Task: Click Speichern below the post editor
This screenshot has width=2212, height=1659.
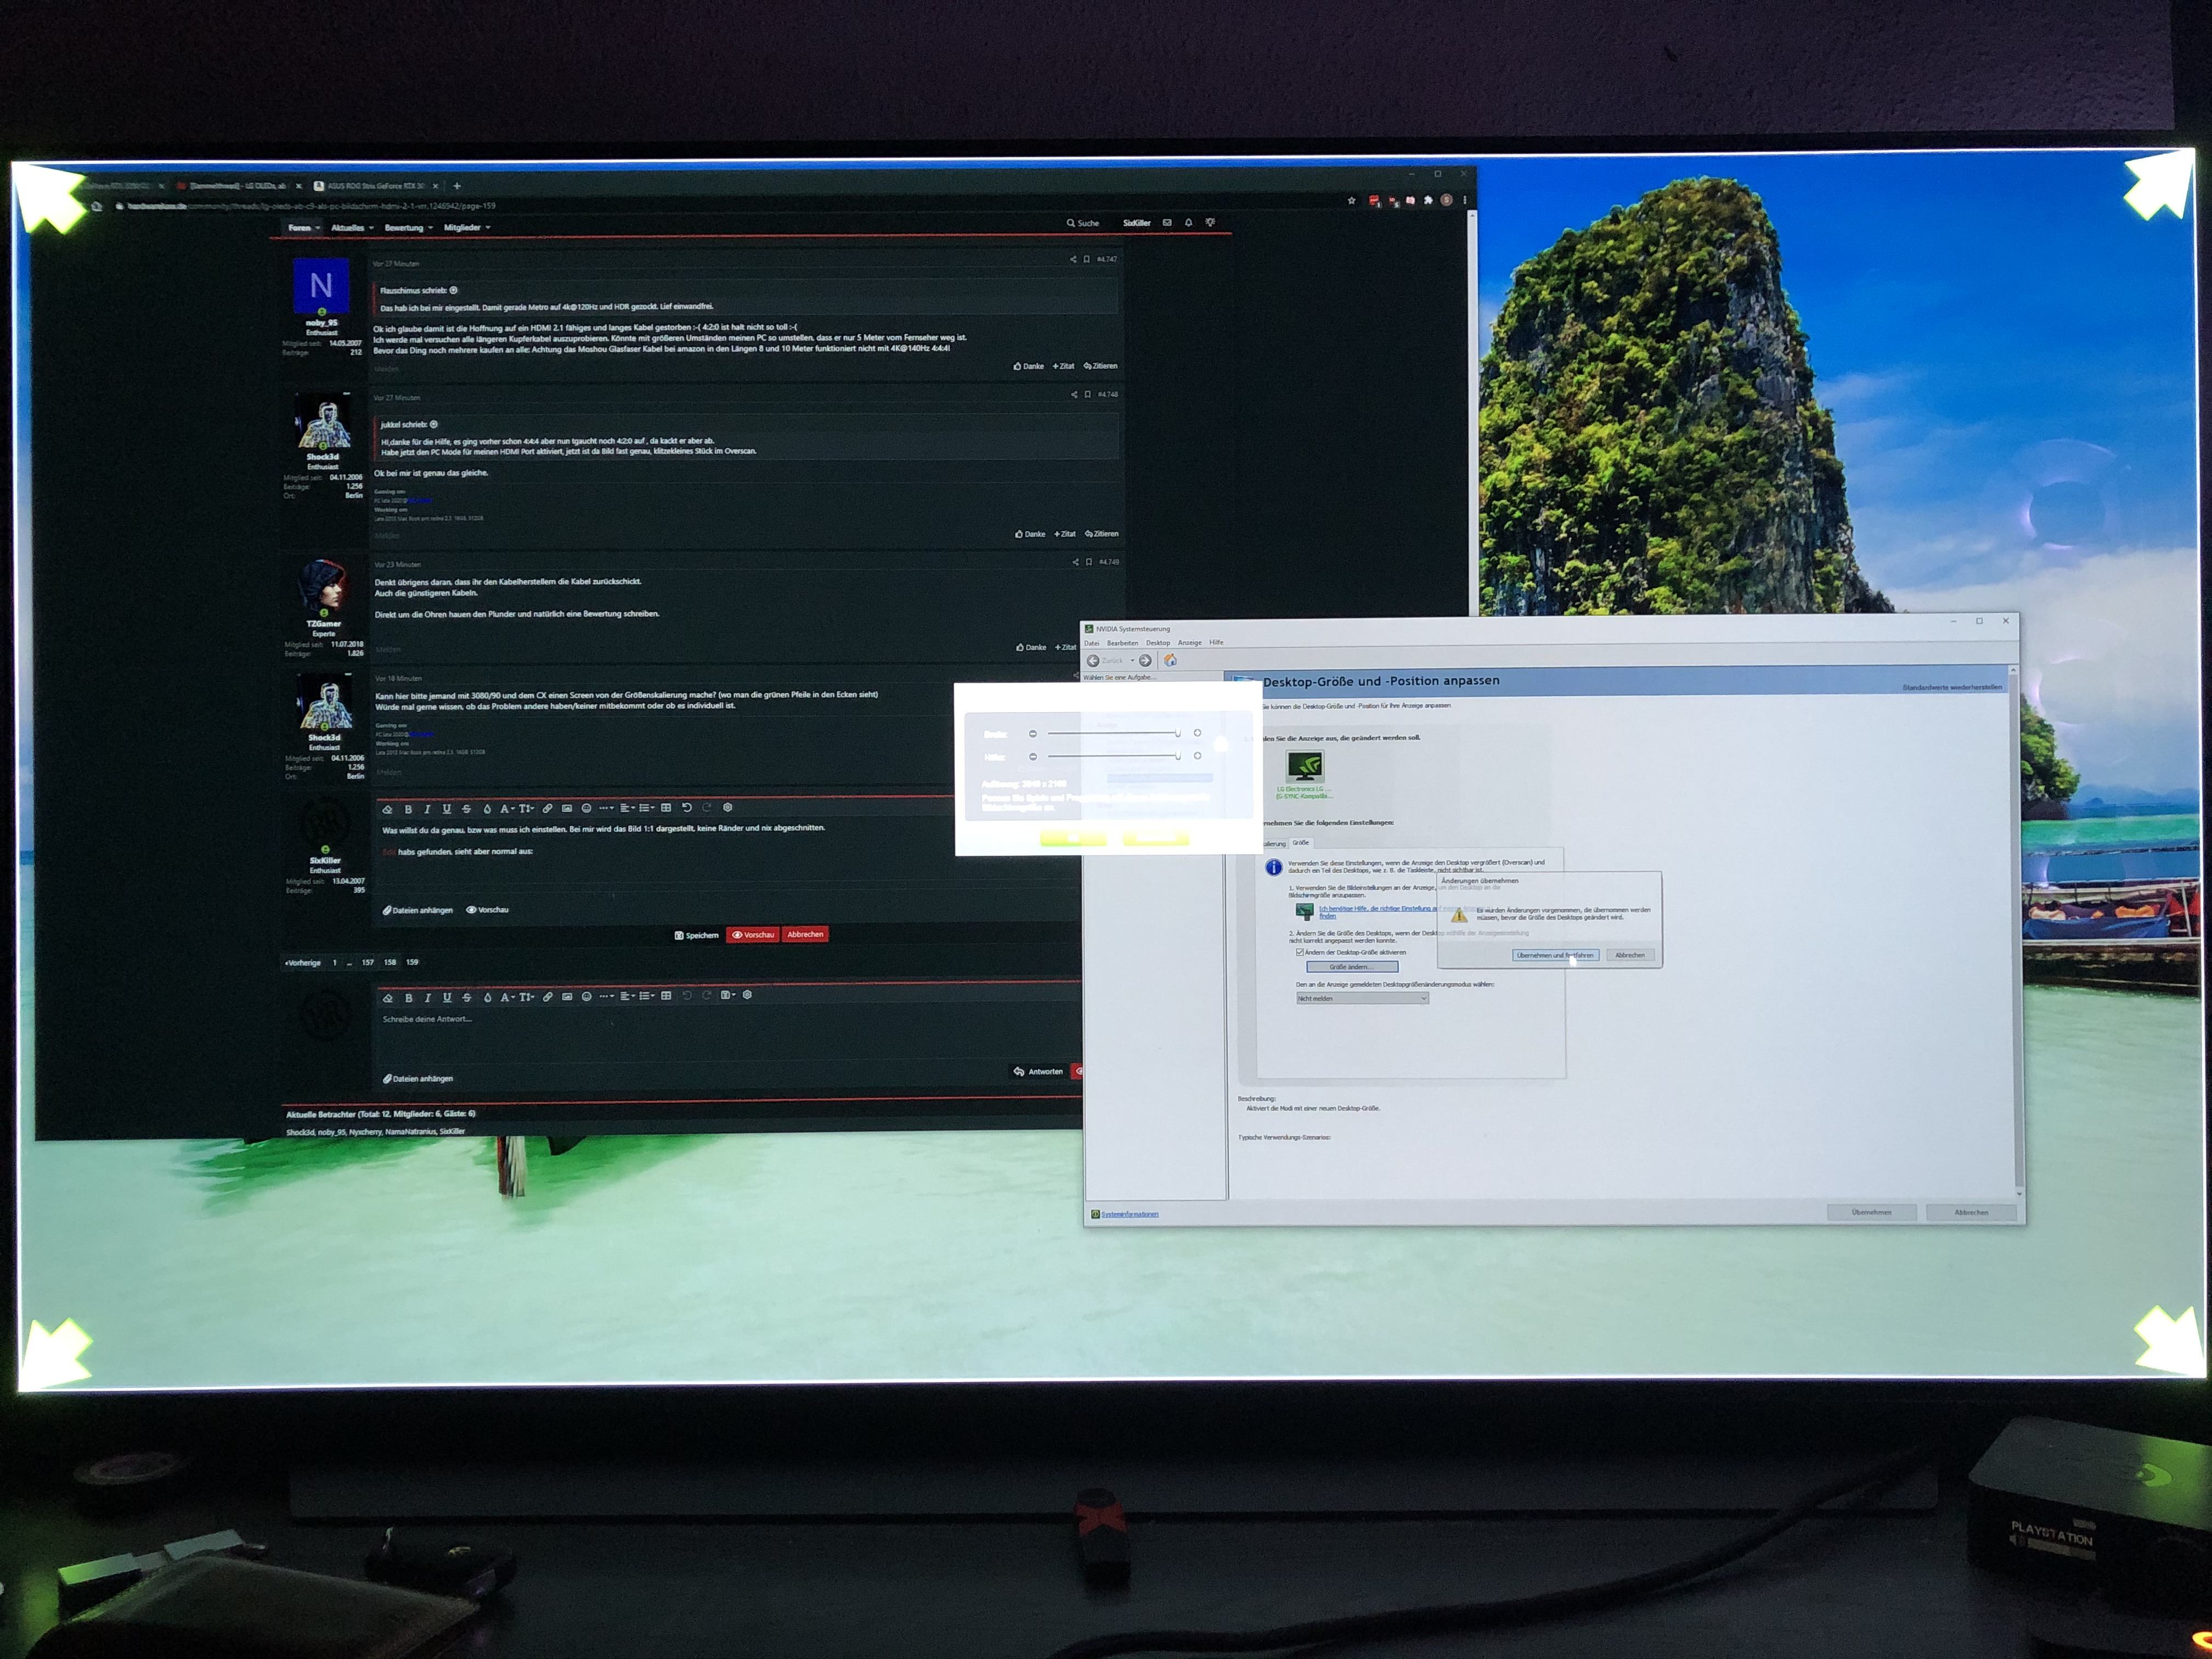Action: click(697, 936)
